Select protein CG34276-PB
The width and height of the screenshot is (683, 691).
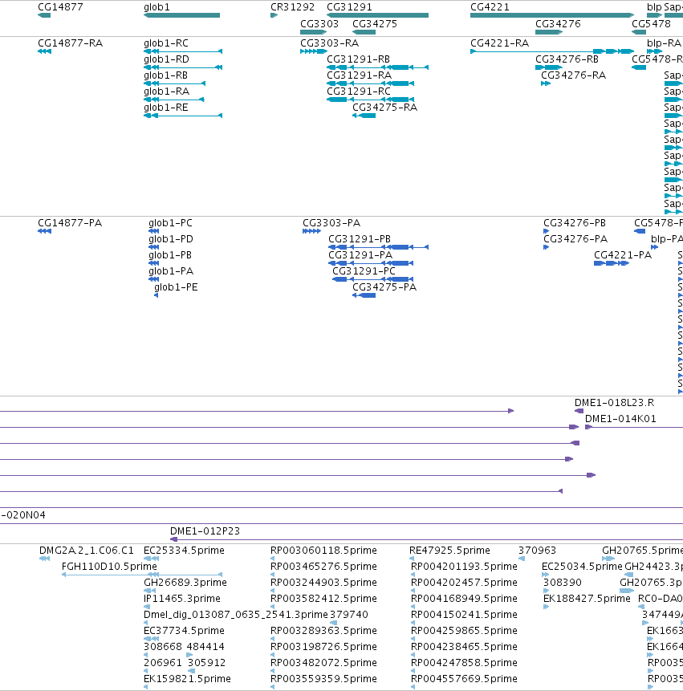pyautogui.click(x=575, y=223)
